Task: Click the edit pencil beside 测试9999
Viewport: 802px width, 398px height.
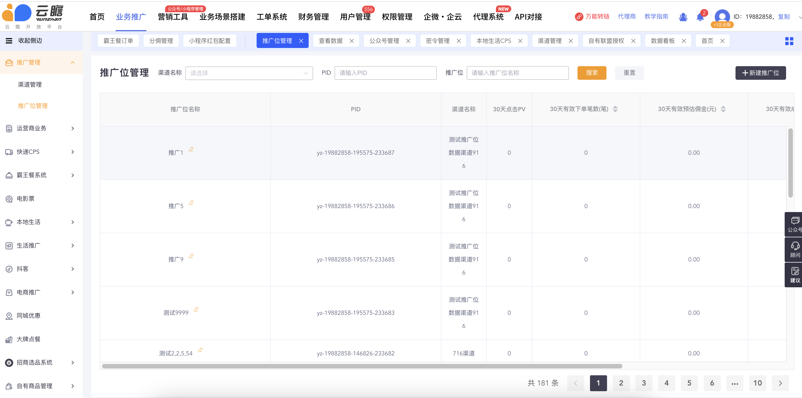Action: coord(196,309)
